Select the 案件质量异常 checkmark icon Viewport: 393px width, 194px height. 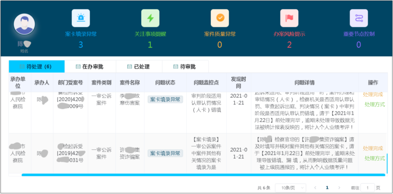coord(220,18)
